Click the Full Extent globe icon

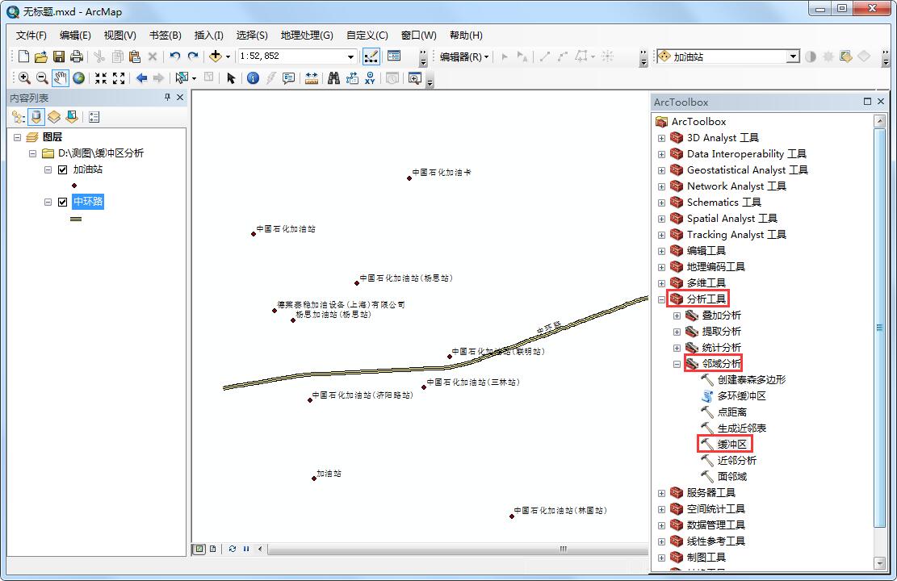pyautogui.click(x=78, y=77)
